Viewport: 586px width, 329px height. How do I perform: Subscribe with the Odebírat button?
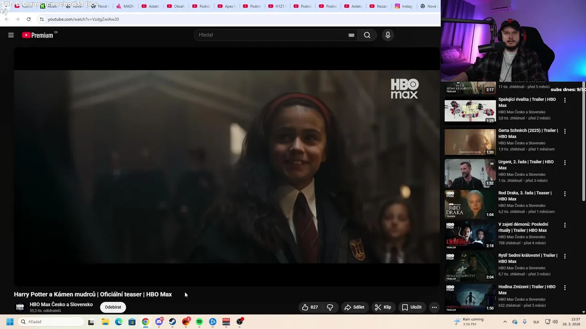pos(113,307)
